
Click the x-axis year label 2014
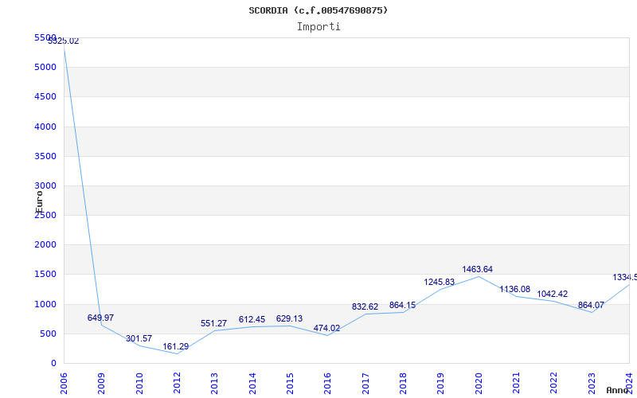252,383
